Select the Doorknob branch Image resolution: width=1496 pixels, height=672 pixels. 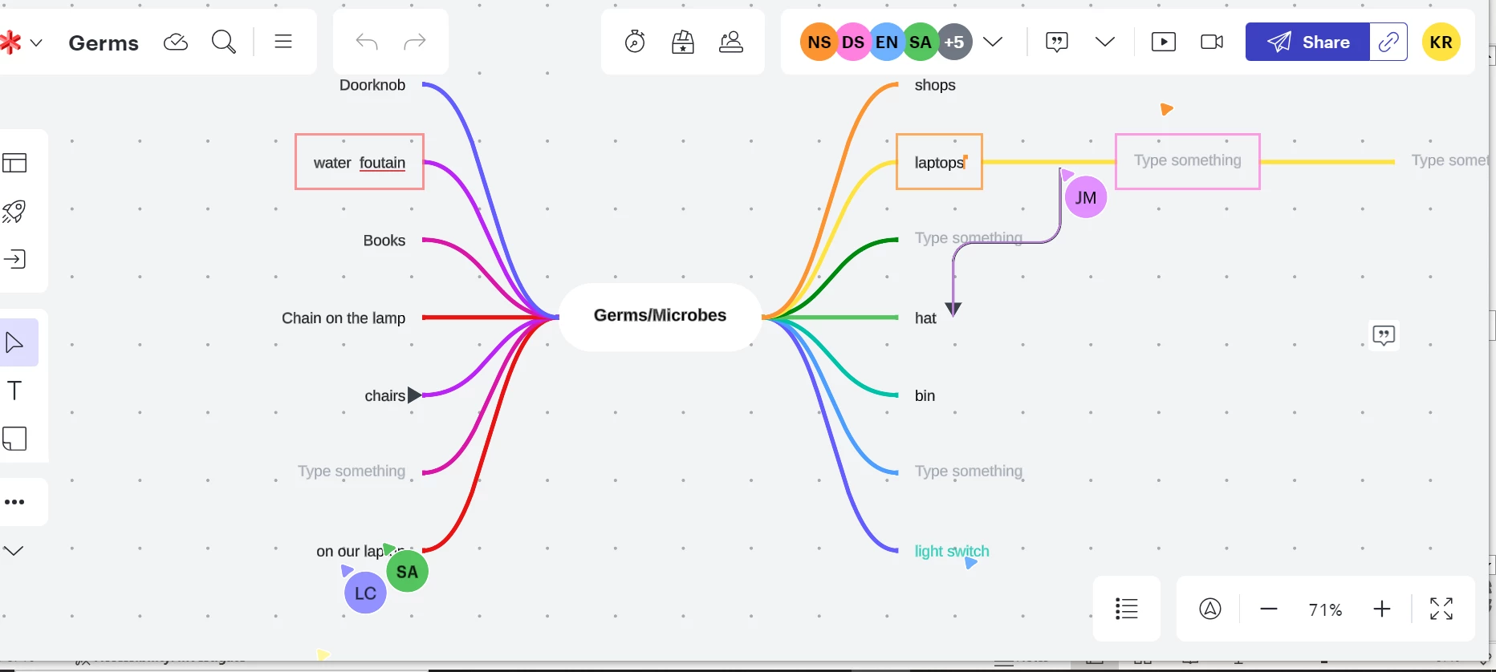coord(372,85)
